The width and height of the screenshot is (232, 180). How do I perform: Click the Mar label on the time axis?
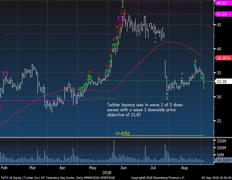[x=33, y=168]
